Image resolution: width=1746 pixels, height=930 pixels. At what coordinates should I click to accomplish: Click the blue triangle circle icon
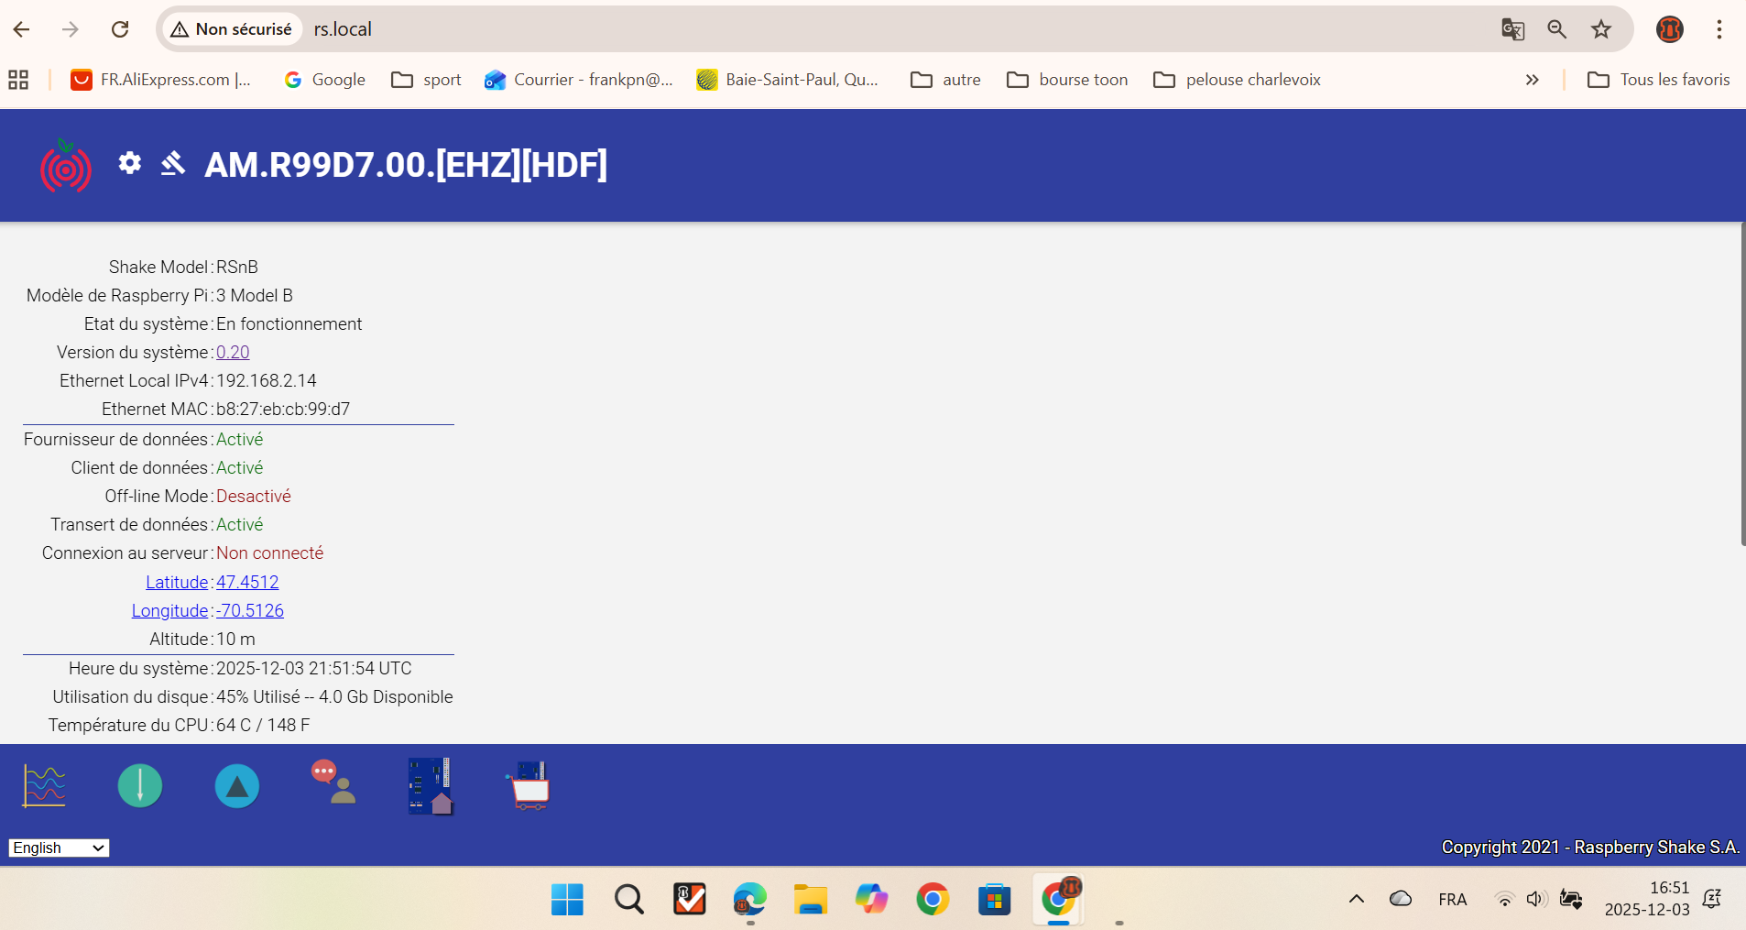coord(237,786)
